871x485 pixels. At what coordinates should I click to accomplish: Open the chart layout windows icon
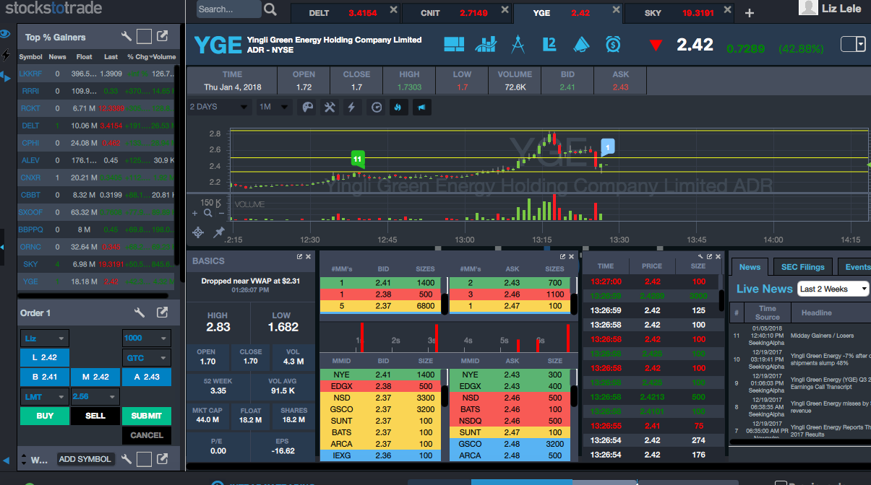tap(454, 45)
